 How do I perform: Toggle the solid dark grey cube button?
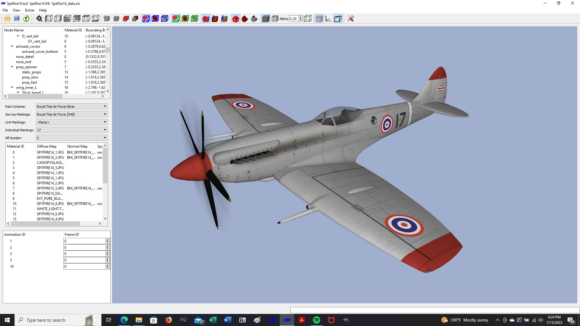(266, 19)
